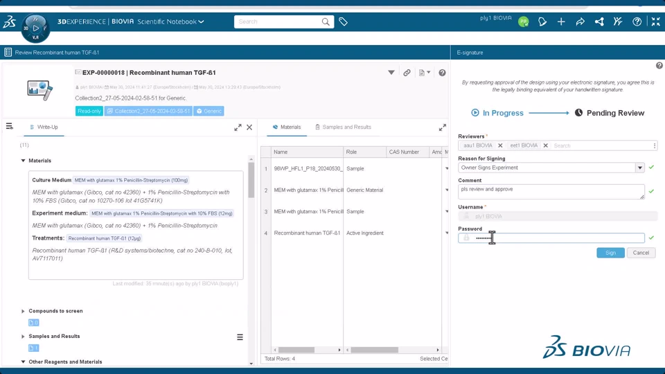
Task: Click the Read-only badge
Action: point(89,111)
